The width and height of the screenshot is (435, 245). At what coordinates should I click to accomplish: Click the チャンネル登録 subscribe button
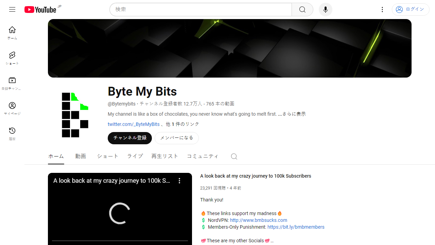point(130,138)
